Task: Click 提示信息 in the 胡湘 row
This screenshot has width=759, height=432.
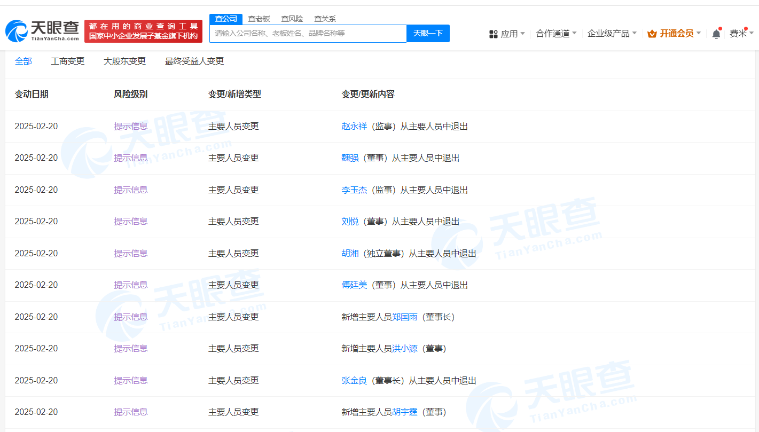Action: pos(131,253)
